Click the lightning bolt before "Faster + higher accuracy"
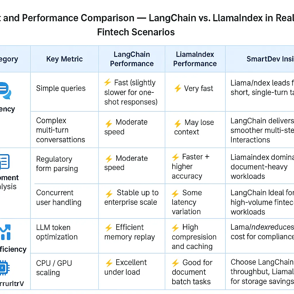The height and width of the screenshot is (294, 294). coord(175,157)
